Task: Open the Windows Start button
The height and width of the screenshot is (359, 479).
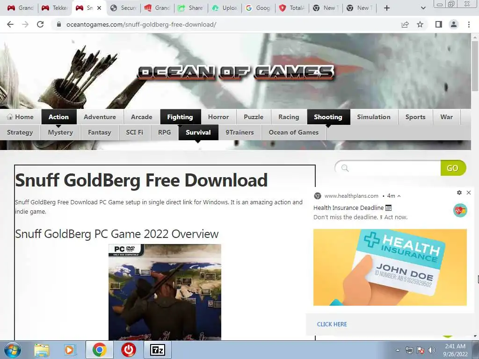Action: point(13,350)
